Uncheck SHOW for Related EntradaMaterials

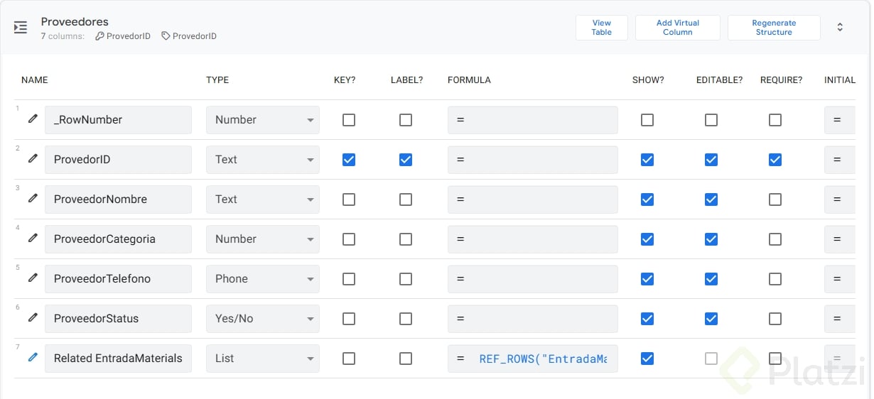tap(647, 359)
